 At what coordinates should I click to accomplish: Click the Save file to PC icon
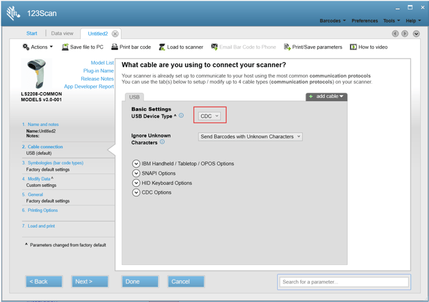click(65, 47)
